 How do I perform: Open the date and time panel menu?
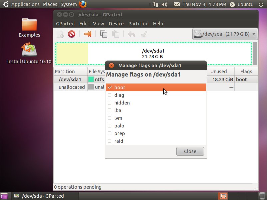(x=204, y=4)
